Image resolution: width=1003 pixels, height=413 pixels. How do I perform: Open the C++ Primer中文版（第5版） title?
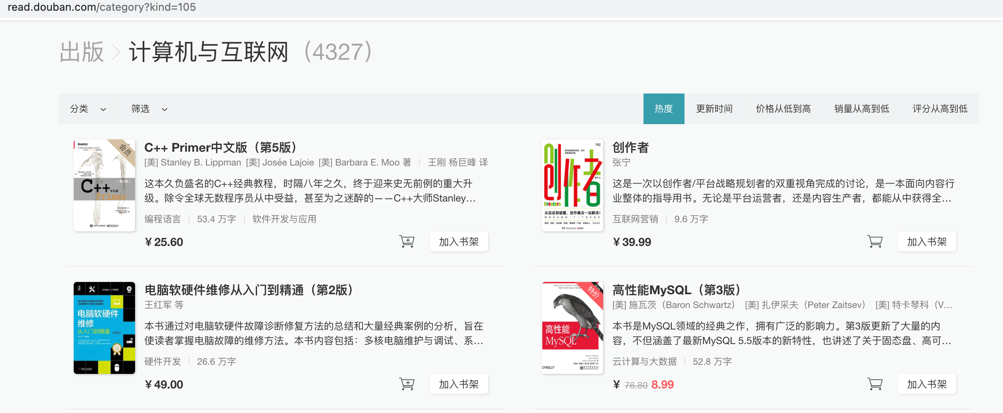click(221, 147)
